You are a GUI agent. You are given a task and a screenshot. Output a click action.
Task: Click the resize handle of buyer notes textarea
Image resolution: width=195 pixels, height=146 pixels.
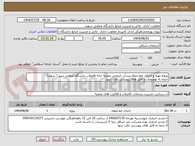[x=9, y=130]
